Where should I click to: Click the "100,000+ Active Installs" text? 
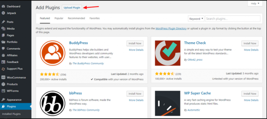(x=168, y=79)
